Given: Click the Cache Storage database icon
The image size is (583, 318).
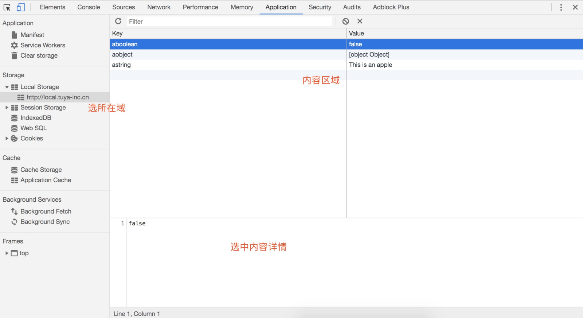Looking at the screenshot, I should [14, 170].
